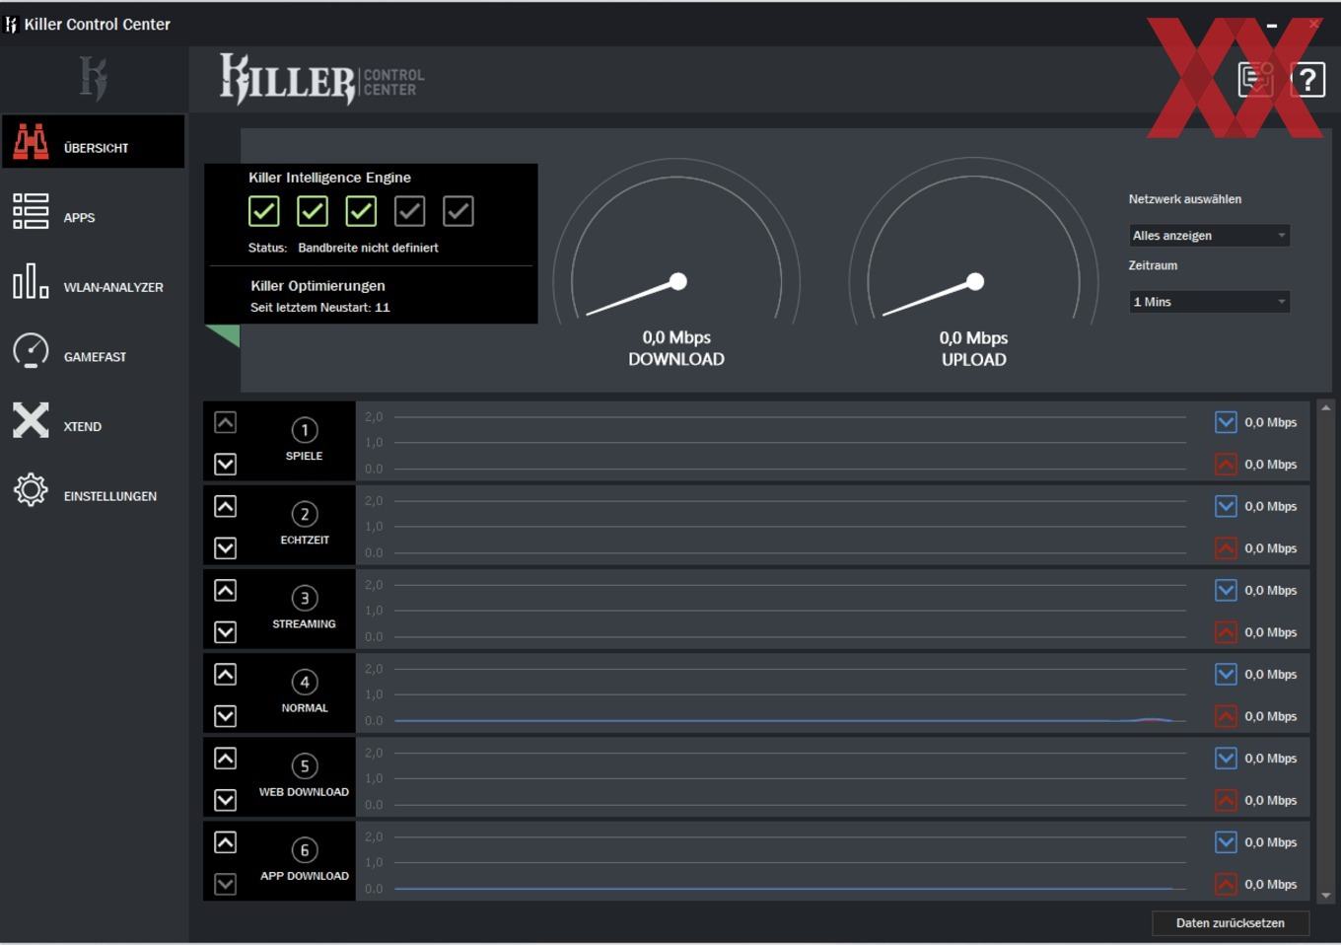Click Spiele blue download arrow icon
The image size is (1341, 945).
tap(1226, 422)
